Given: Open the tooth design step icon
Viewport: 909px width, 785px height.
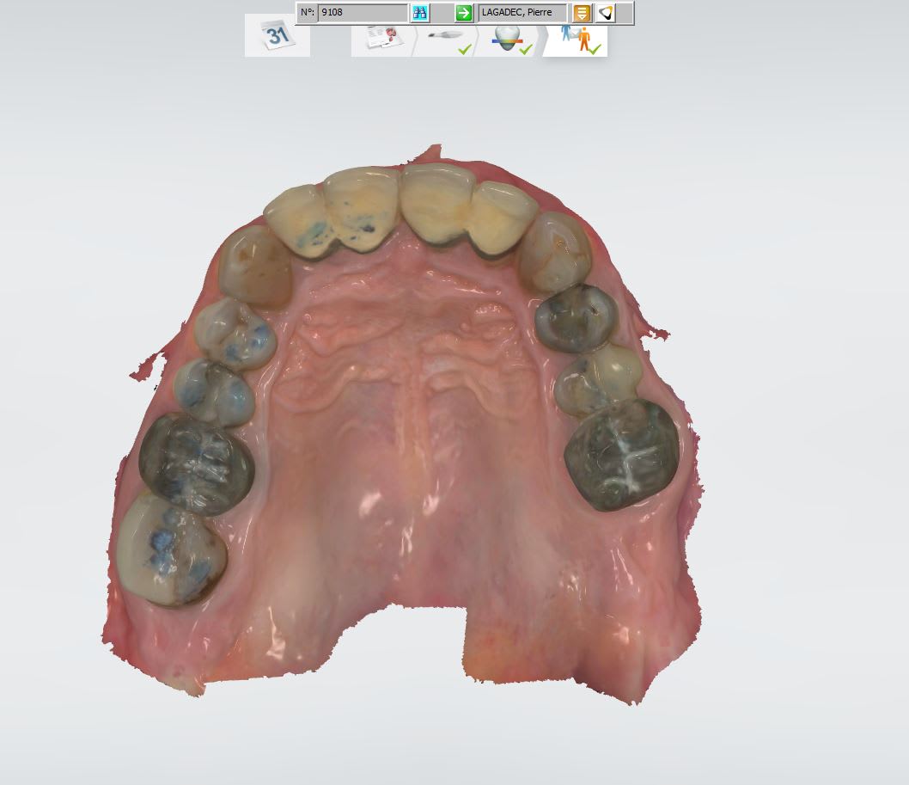Looking at the screenshot, I should [x=510, y=38].
